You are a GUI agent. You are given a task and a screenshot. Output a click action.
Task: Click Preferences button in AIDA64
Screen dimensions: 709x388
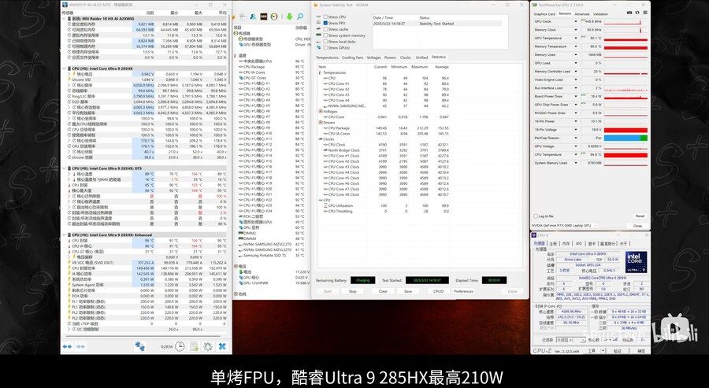(x=463, y=291)
